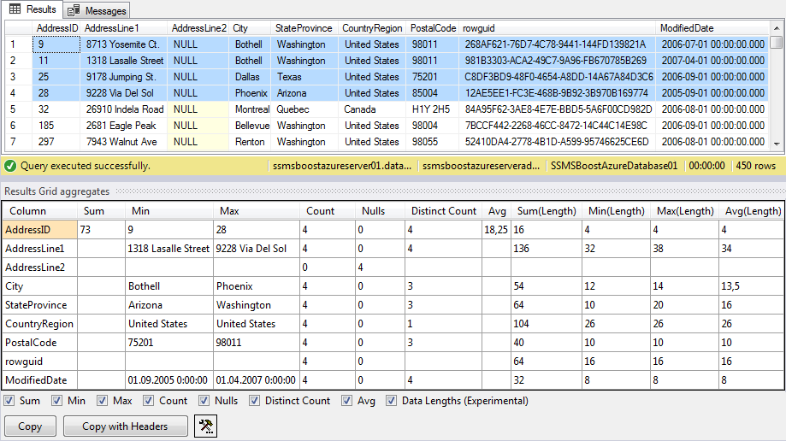The image size is (786, 441).
Task: Select row header number 5 in results
Action: point(19,109)
